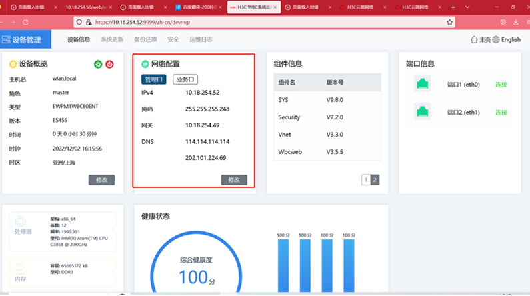Go to page 2 of 组件信息
530x296 pixels.
click(375, 180)
